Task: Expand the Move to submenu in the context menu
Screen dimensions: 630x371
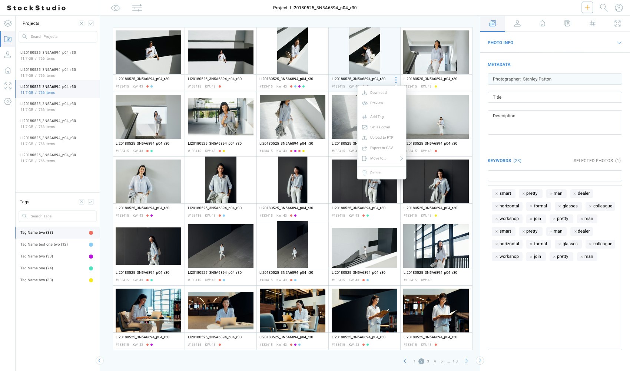Action: 401,158
